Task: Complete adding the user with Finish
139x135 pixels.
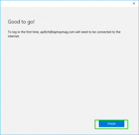Action: point(112,124)
